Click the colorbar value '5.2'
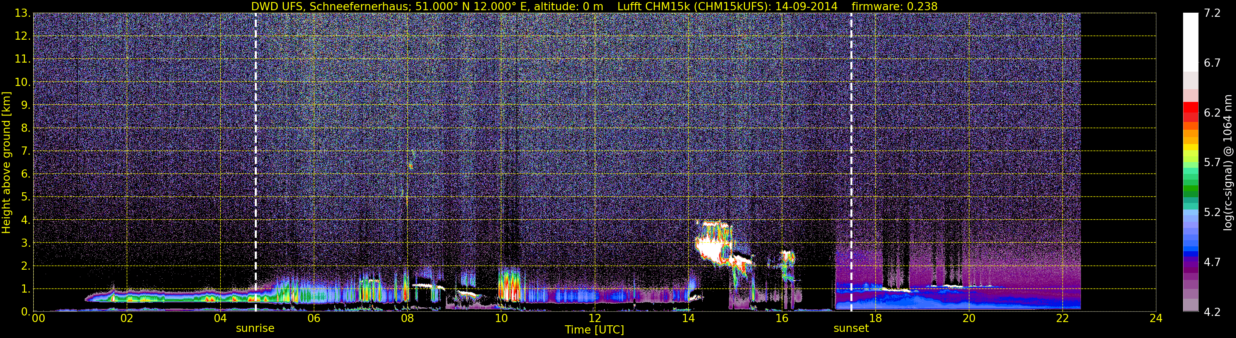The image size is (1236, 338). point(1212,212)
